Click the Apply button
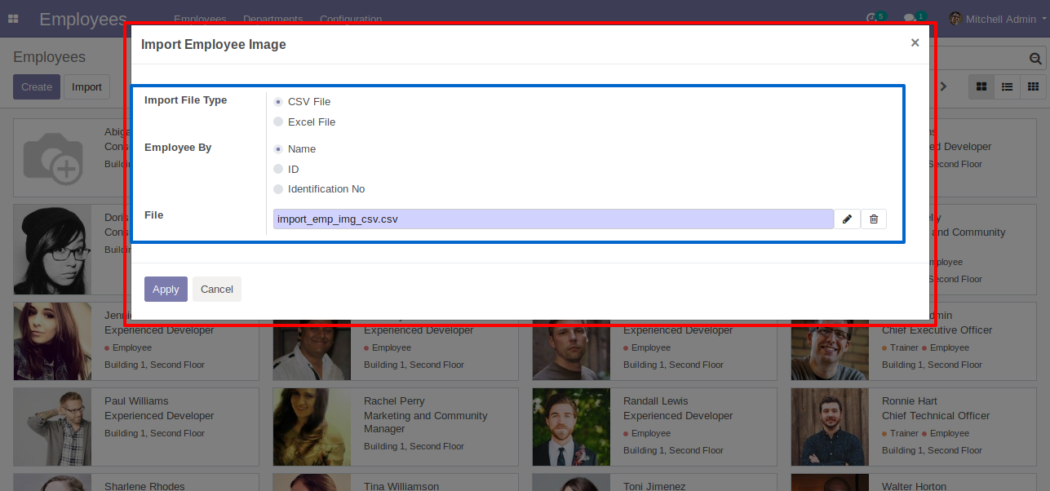This screenshot has width=1050, height=491. [166, 290]
